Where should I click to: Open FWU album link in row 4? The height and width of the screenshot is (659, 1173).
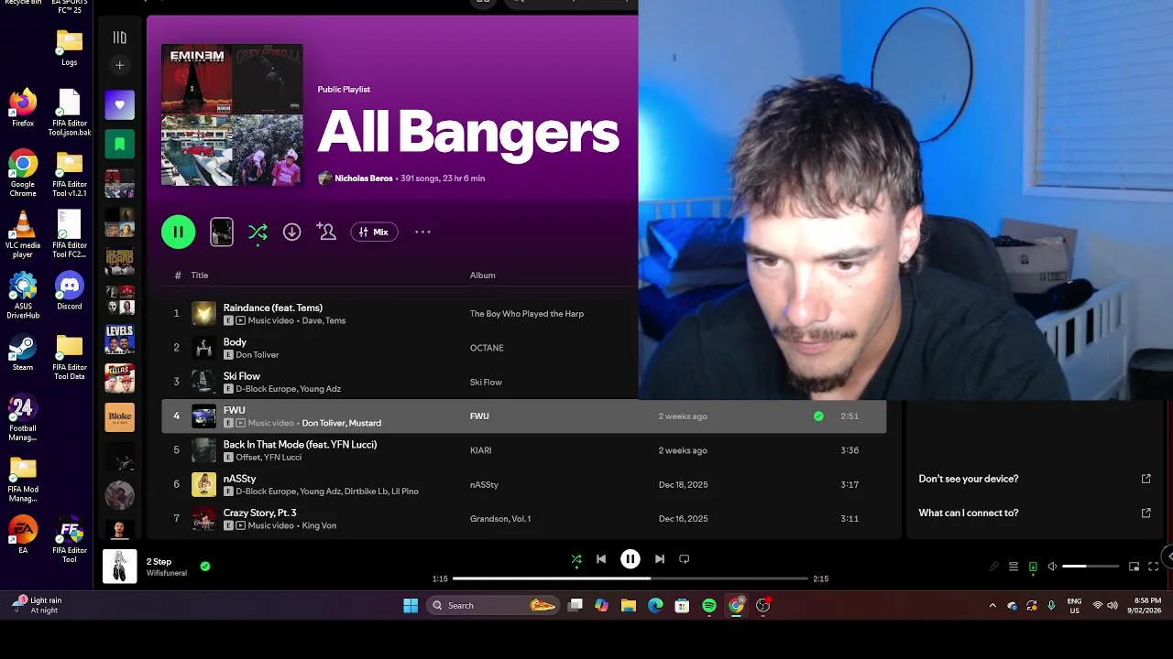[479, 416]
